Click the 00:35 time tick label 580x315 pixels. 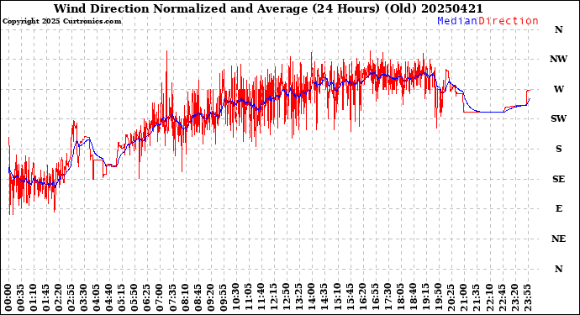coord(21,297)
